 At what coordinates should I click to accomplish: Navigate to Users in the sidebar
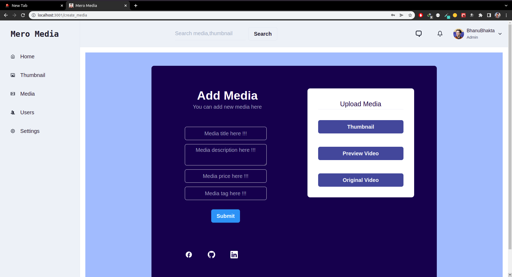pos(27,112)
